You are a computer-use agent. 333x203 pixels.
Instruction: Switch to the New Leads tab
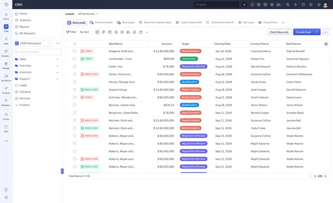pos(126,22)
